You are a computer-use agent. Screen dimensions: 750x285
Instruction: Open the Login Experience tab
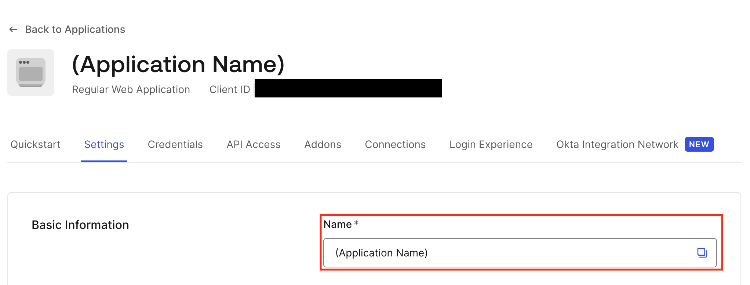tap(491, 144)
